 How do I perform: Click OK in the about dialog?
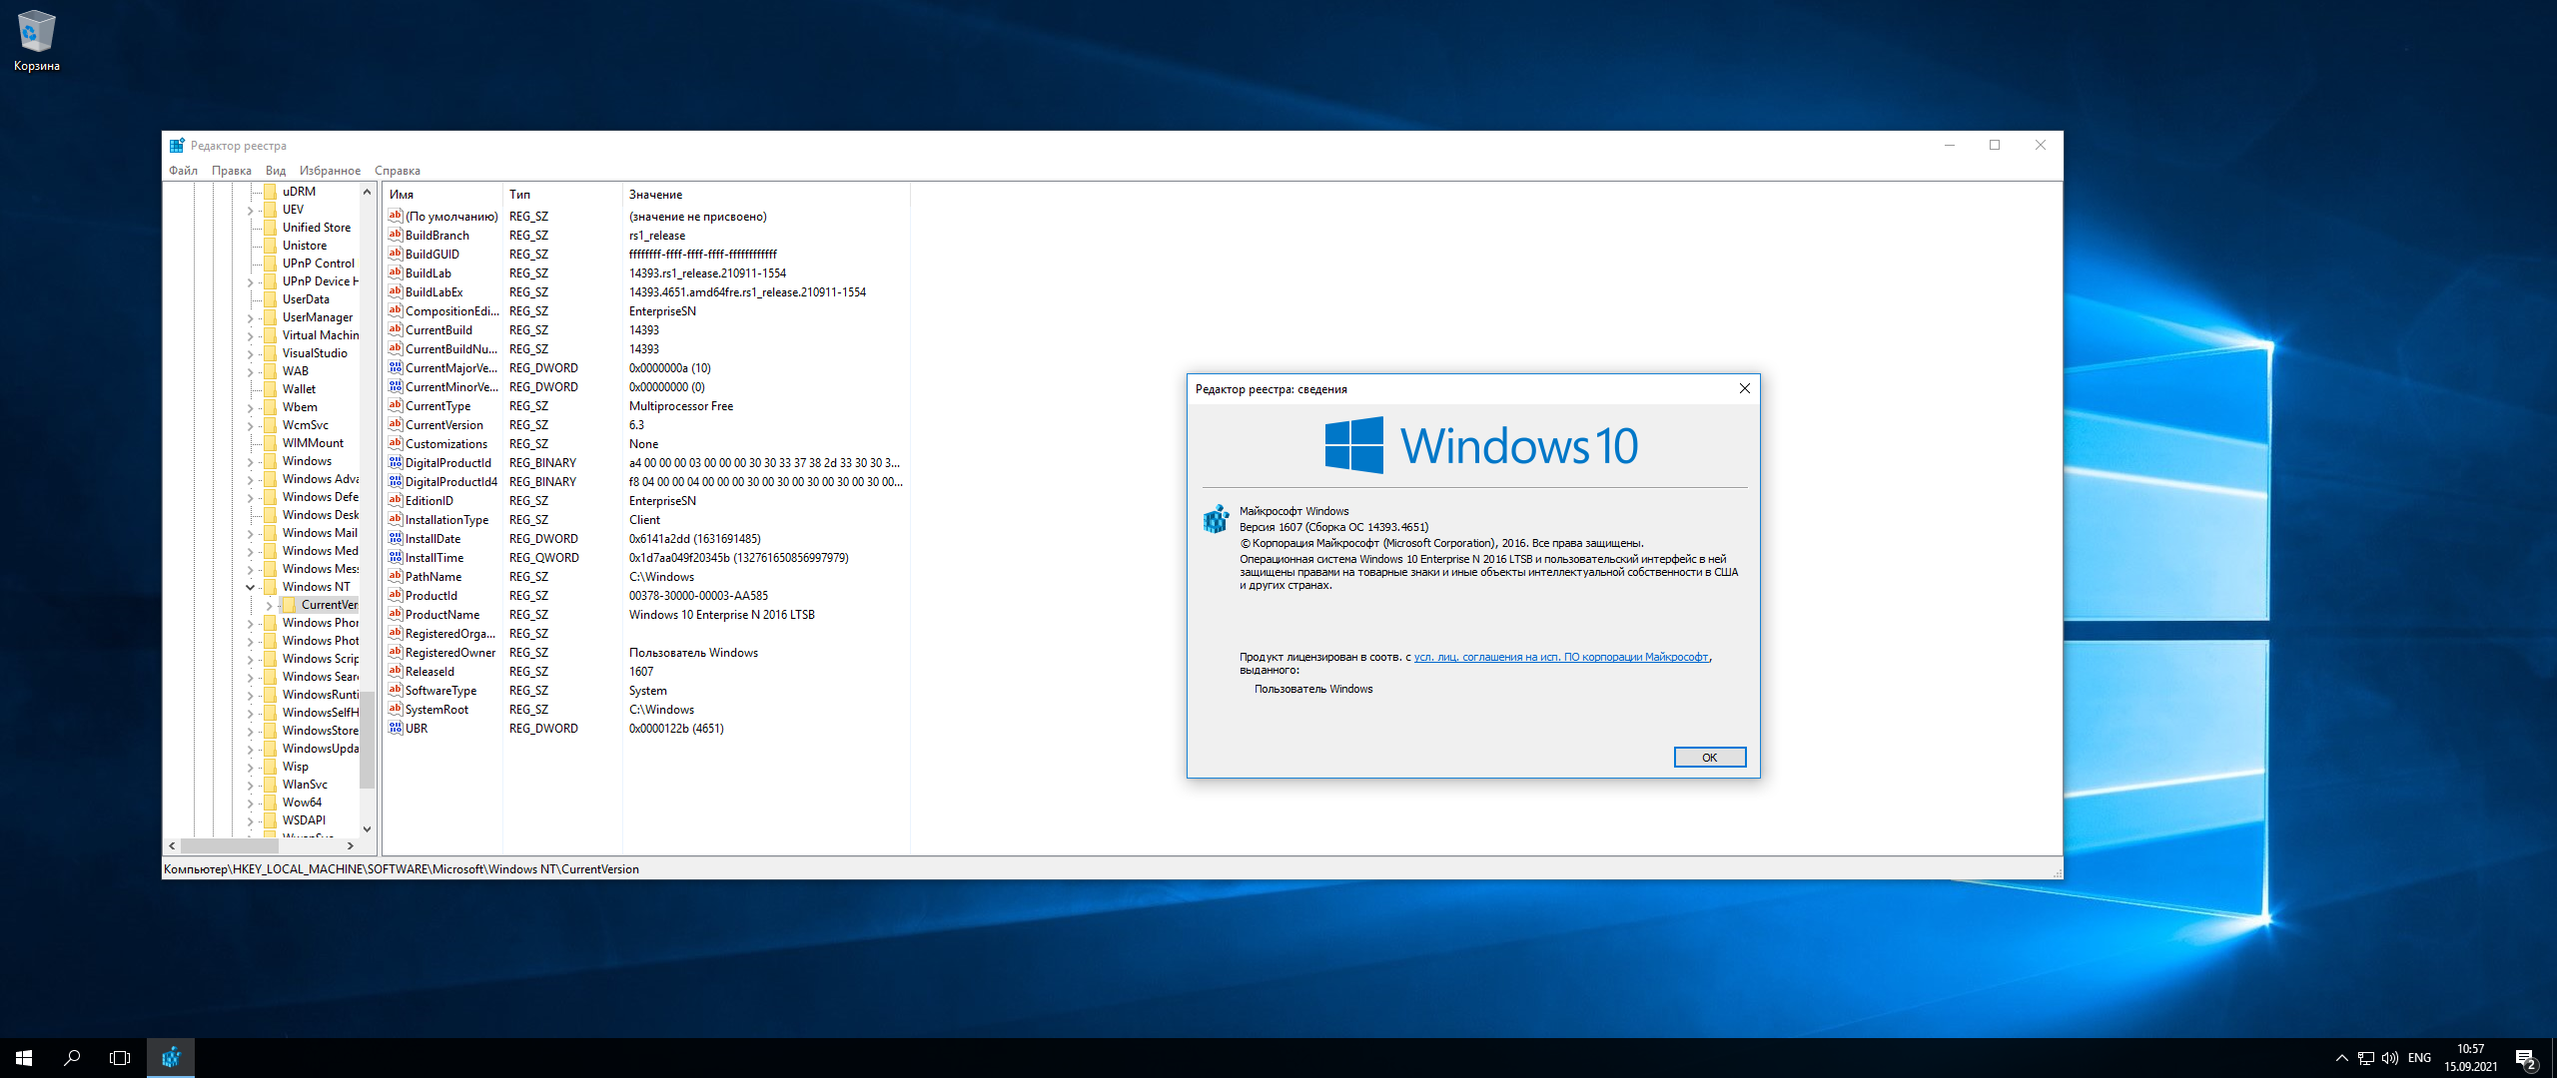pos(1709,758)
